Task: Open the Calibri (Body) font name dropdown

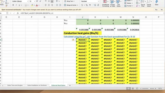Action: [x=28, y=1]
